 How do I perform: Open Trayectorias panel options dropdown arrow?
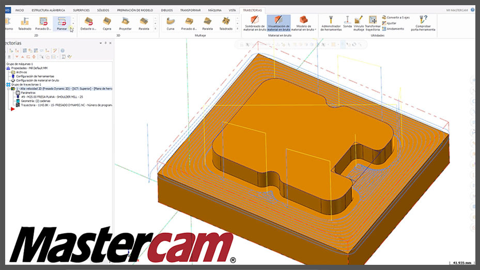click(101, 43)
